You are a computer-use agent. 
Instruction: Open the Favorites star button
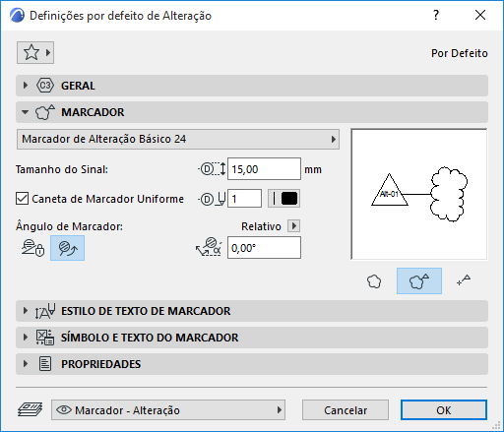tap(35, 52)
